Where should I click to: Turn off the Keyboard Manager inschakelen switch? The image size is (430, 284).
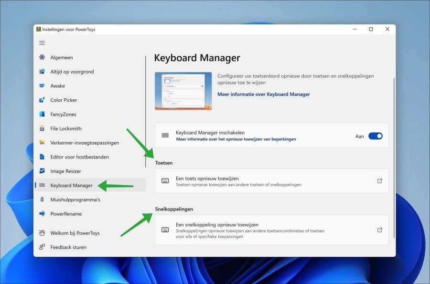(x=376, y=136)
